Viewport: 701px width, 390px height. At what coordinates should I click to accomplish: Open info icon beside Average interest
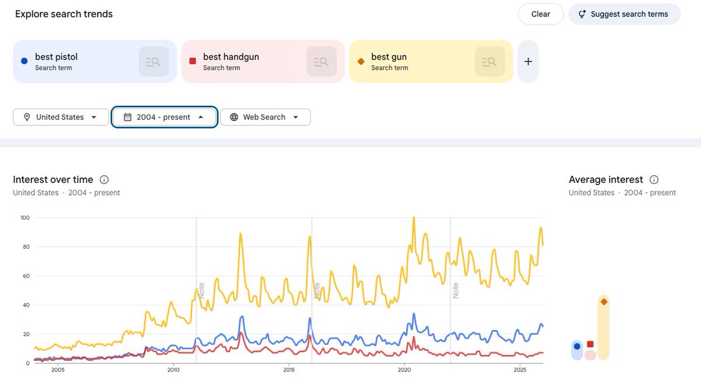pyautogui.click(x=654, y=180)
